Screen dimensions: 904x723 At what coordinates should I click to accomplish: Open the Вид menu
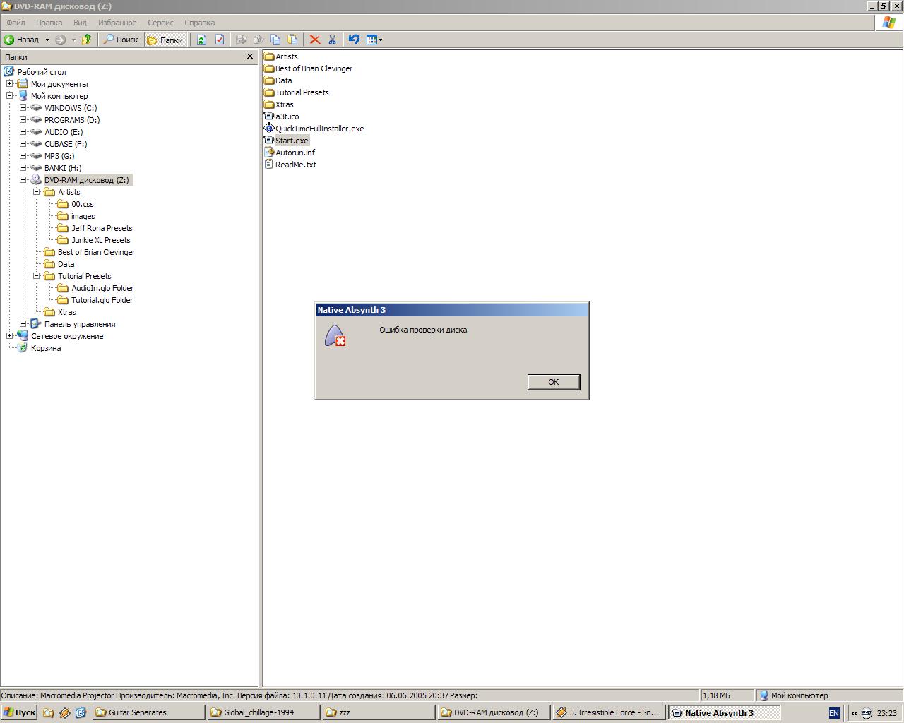(x=81, y=23)
